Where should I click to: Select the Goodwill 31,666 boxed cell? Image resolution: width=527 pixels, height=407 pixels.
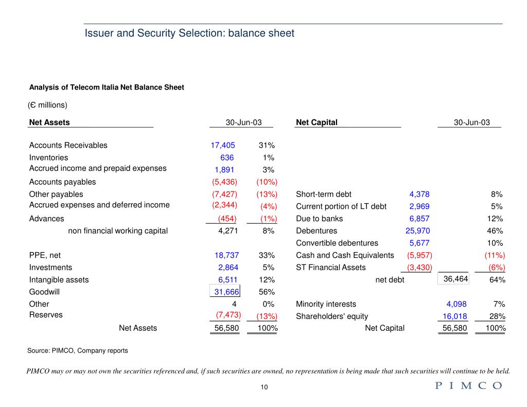click(x=225, y=291)
